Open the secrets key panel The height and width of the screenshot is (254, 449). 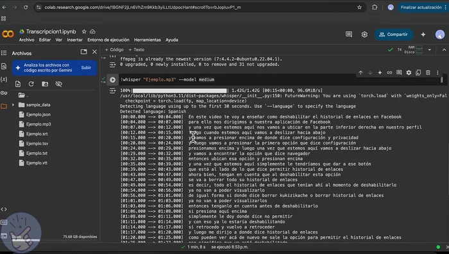tap(4, 93)
